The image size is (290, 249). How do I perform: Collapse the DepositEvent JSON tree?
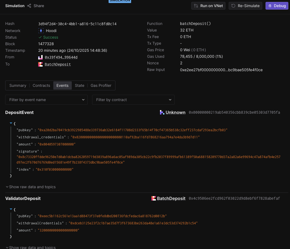click(x=11, y=124)
